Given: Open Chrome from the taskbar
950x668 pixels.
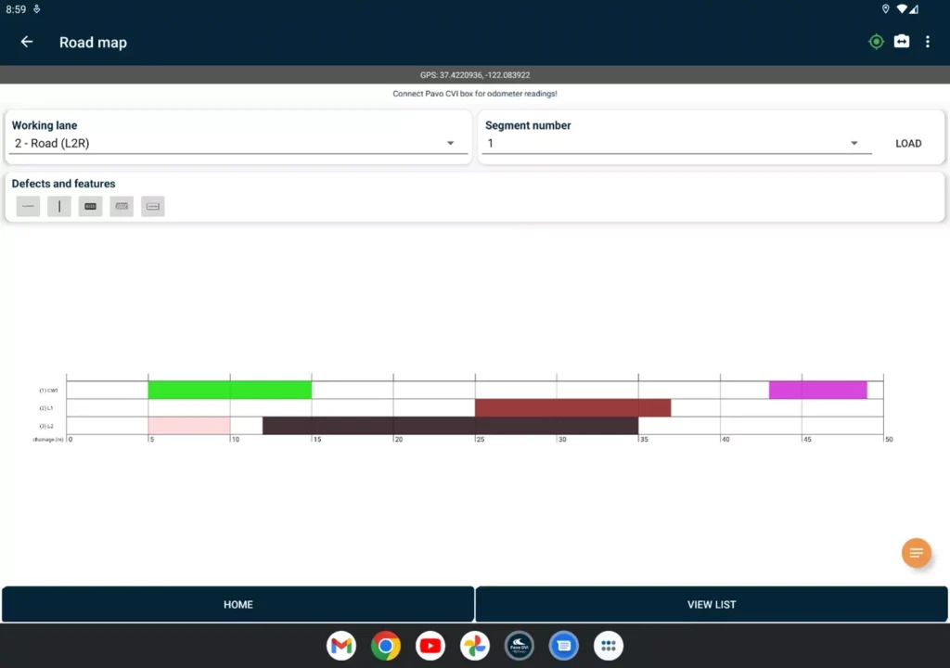Looking at the screenshot, I should click(386, 646).
